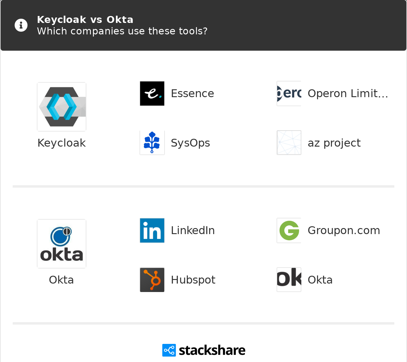This screenshot has width=407, height=362.
Task: Click the Keycloak label under its logo
Action: 61,143
